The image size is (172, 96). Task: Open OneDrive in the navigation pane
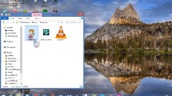coord(8,42)
